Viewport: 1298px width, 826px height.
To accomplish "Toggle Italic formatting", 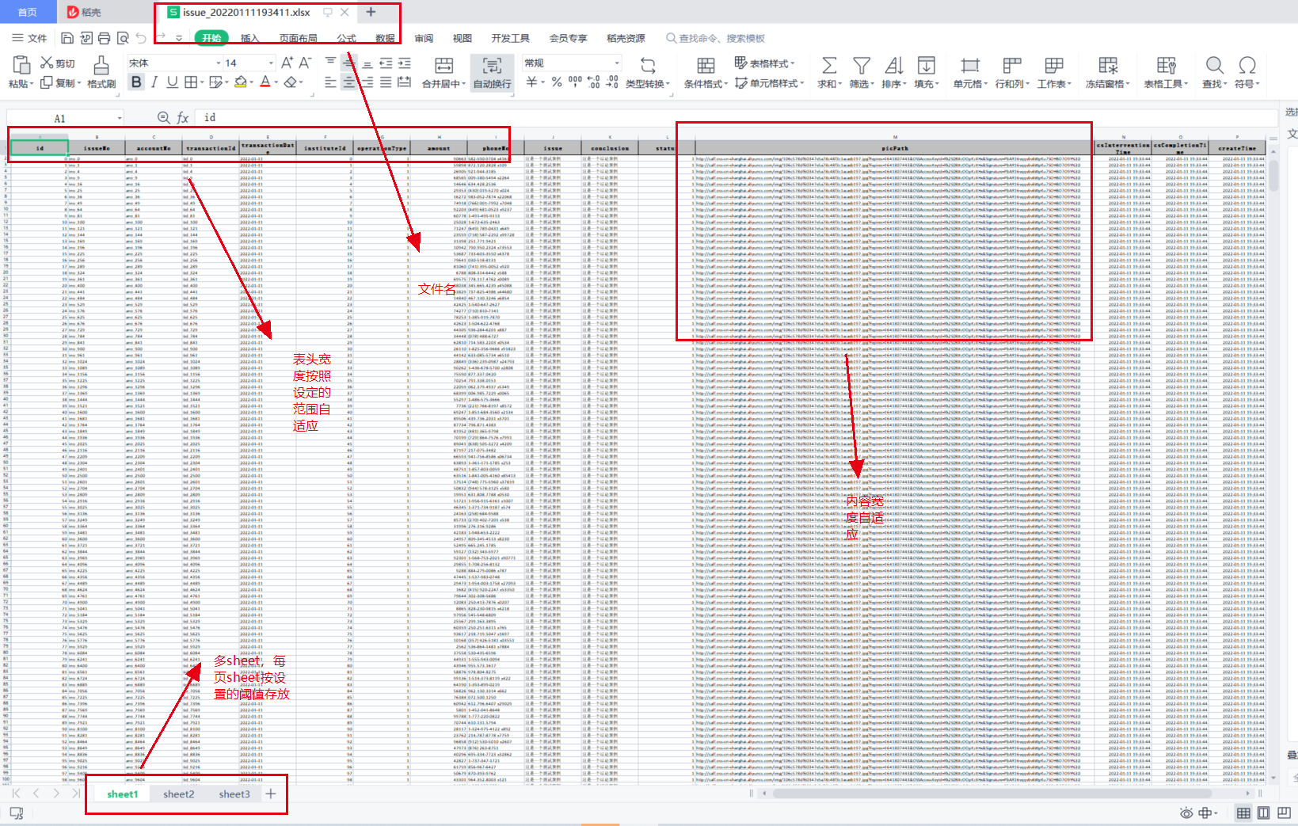I will coord(154,82).
